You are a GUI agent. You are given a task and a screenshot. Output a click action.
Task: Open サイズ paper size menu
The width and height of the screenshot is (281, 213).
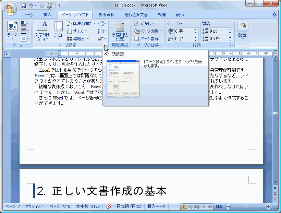click(x=77, y=31)
